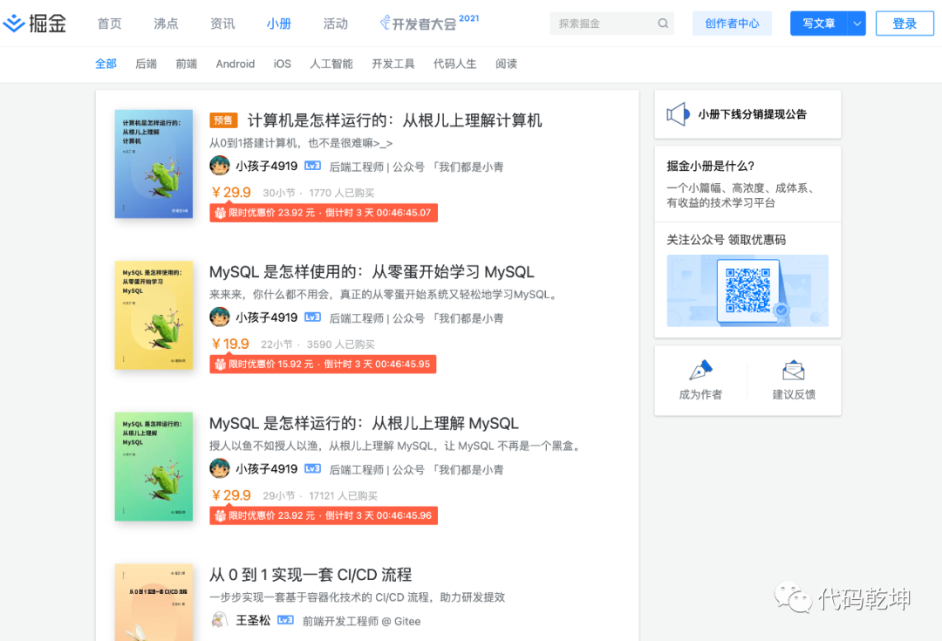Open the 写文章 dropdown arrow
The width and height of the screenshot is (942, 641).
pyautogui.click(x=857, y=24)
